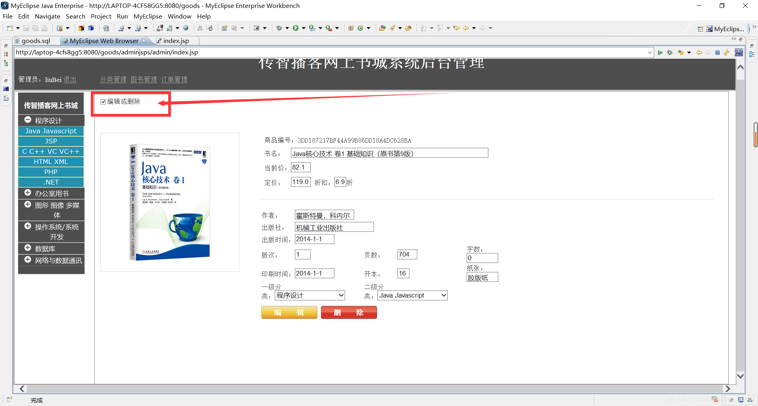This screenshot has width=758, height=406.
Task: Click the Java book cover thumbnail
Action: pos(170,201)
